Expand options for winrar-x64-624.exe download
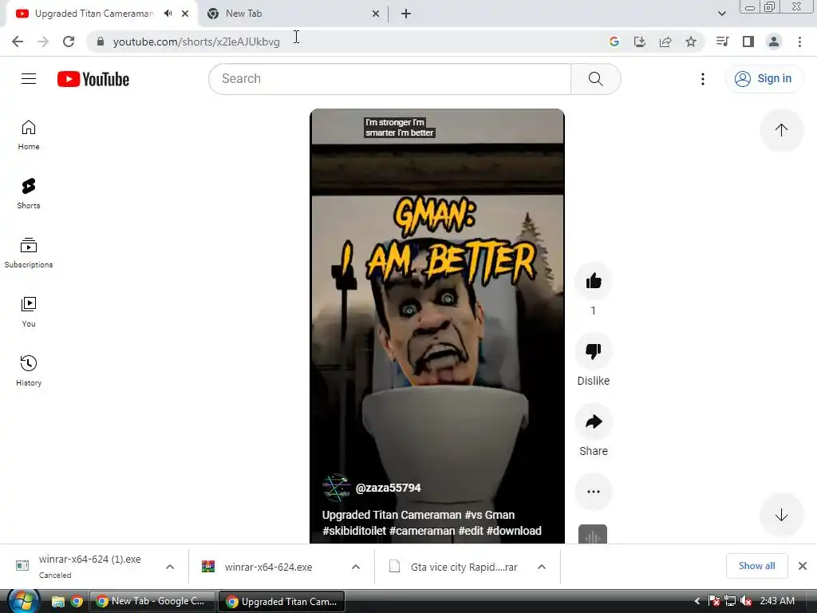The height and width of the screenshot is (613, 817). 356,567
